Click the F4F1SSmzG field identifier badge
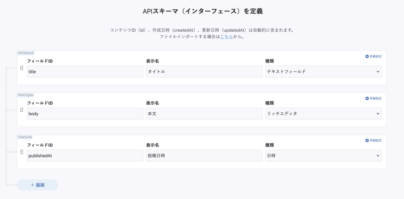The width and height of the screenshot is (404, 199). 25,53
